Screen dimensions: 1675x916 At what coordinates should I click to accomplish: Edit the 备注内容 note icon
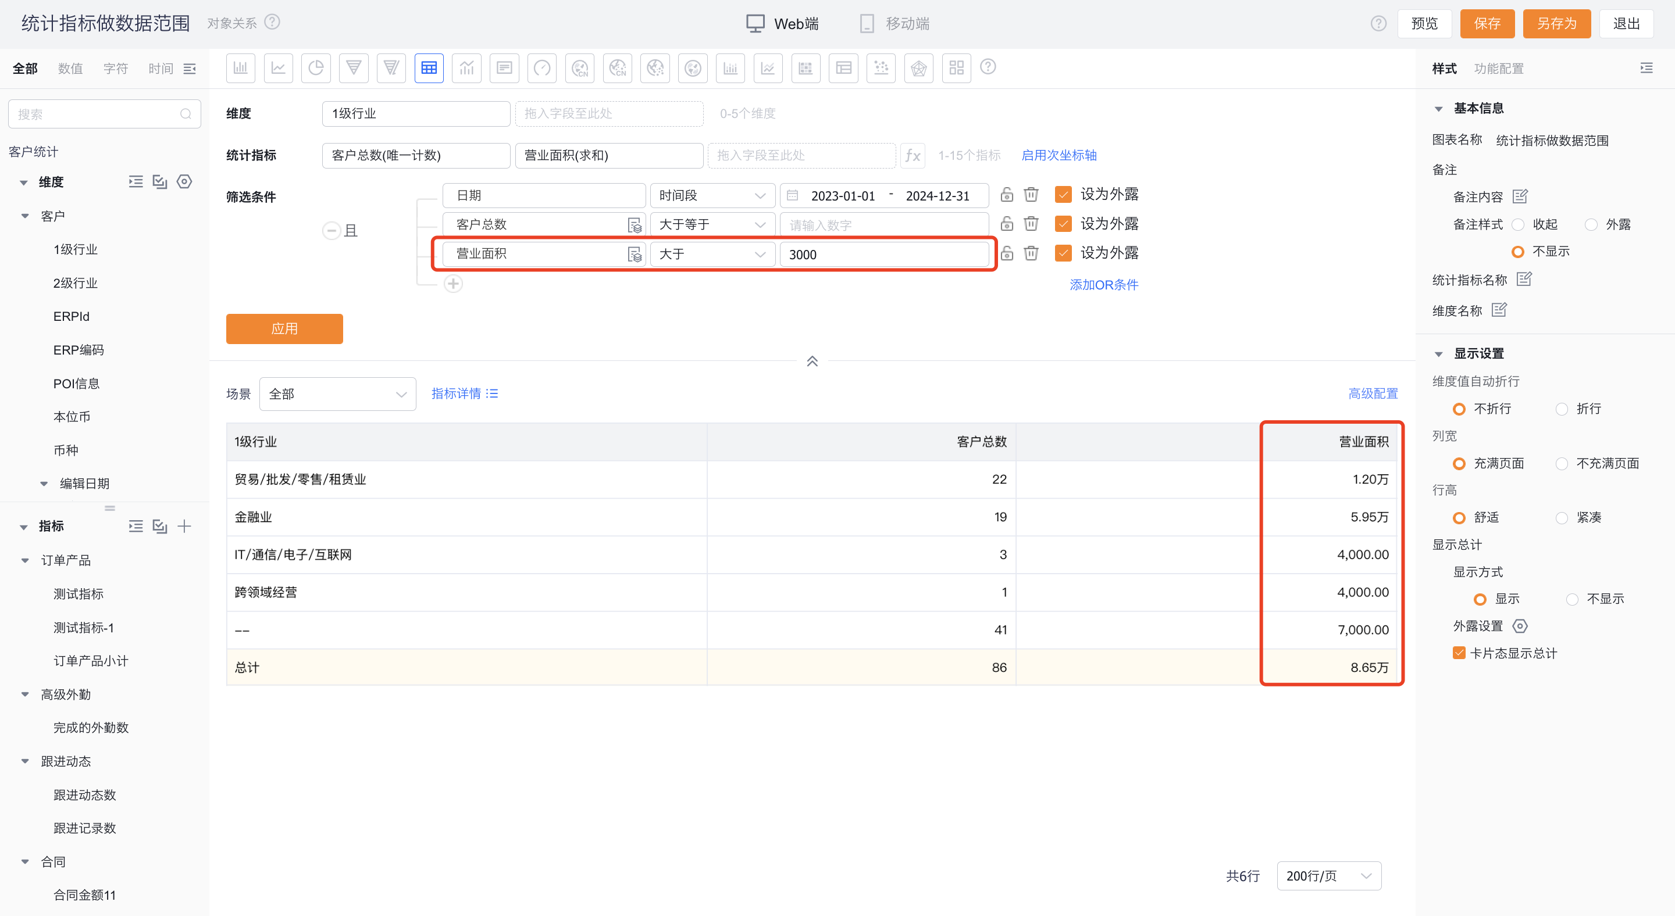pos(1520,196)
